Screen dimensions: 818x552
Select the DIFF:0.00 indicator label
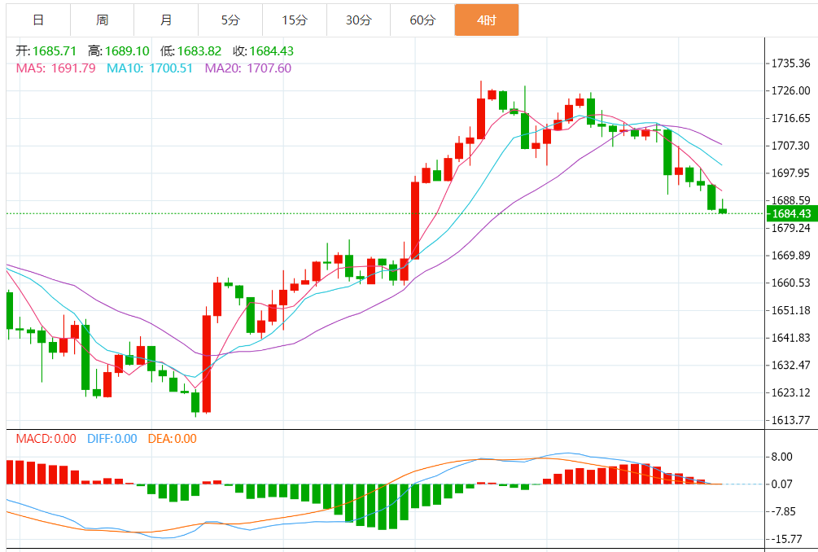coord(112,438)
